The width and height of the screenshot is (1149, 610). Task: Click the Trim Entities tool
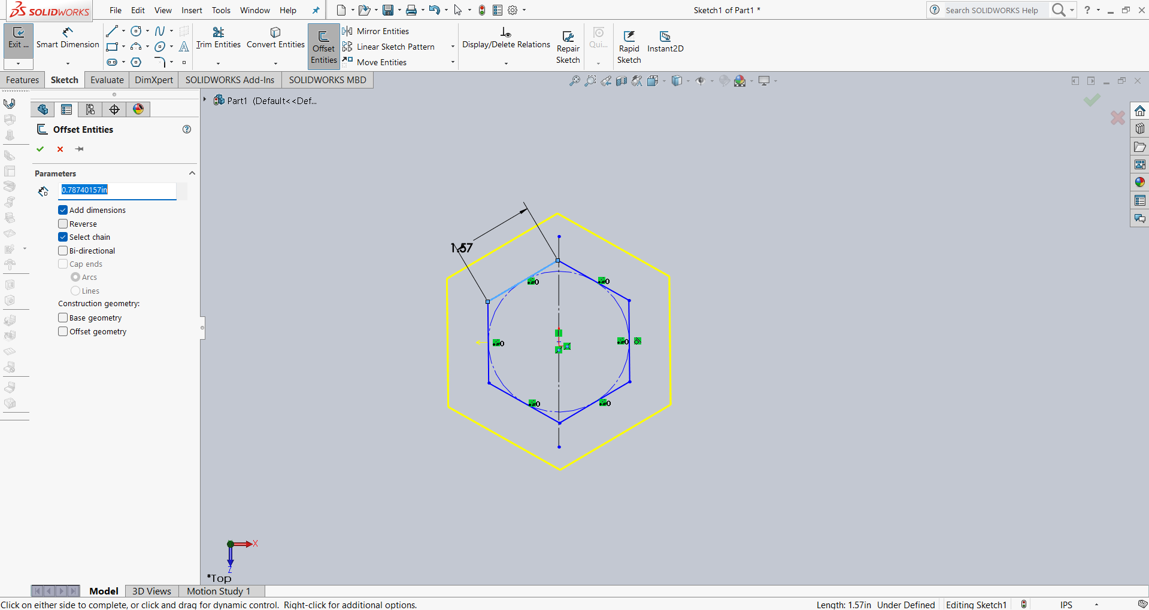coord(219,38)
